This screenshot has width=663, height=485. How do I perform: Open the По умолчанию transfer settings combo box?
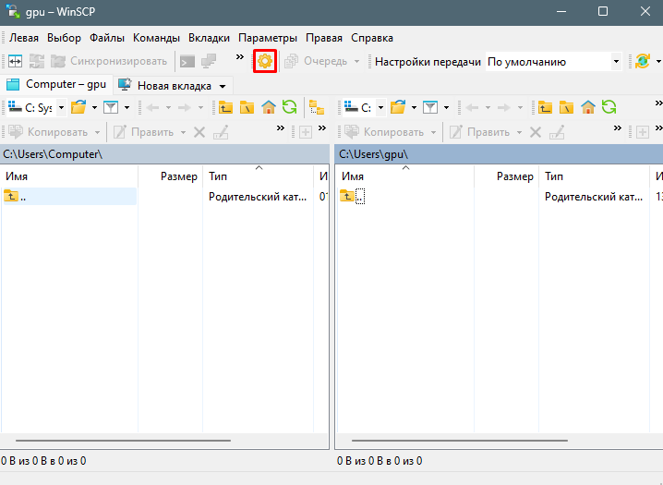pyautogui.click(x=553, y=62)
